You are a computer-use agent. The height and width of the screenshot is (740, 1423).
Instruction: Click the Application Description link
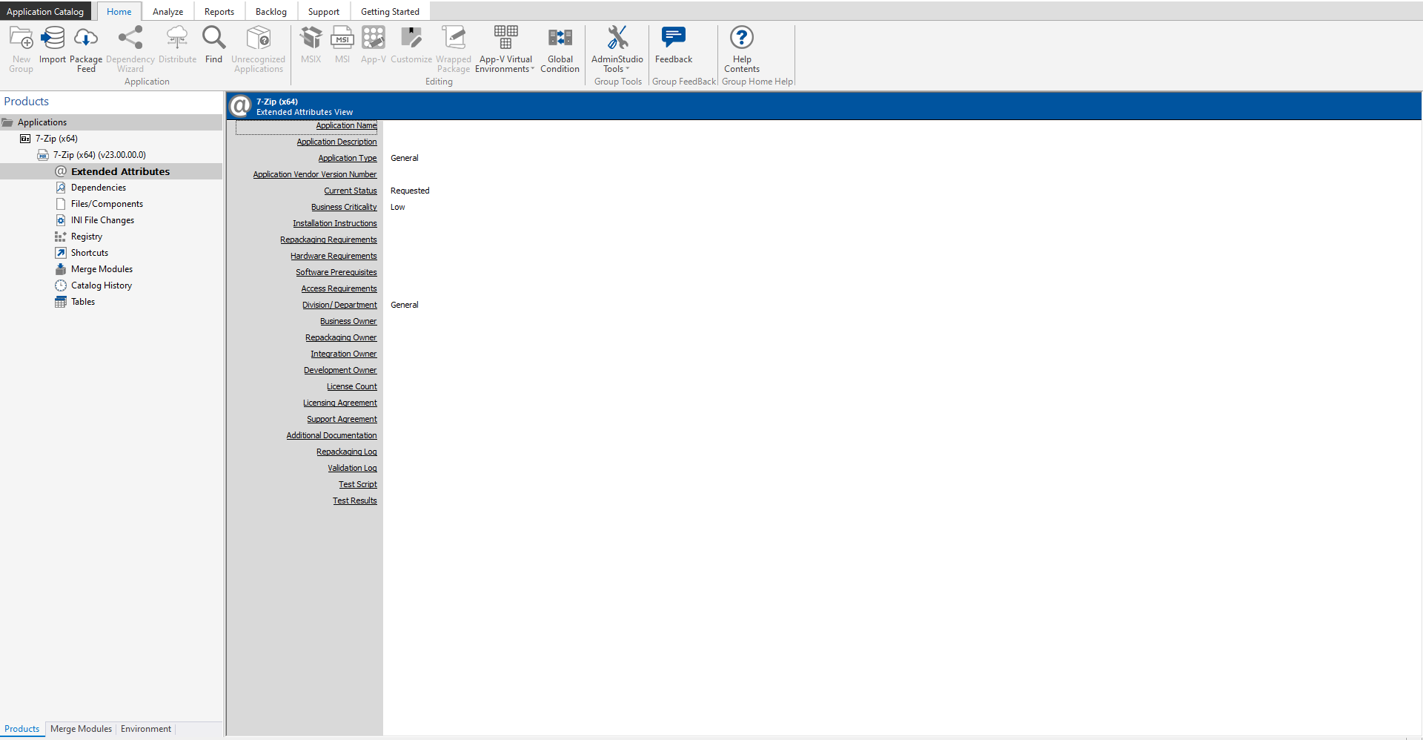[x=336, y=142]
